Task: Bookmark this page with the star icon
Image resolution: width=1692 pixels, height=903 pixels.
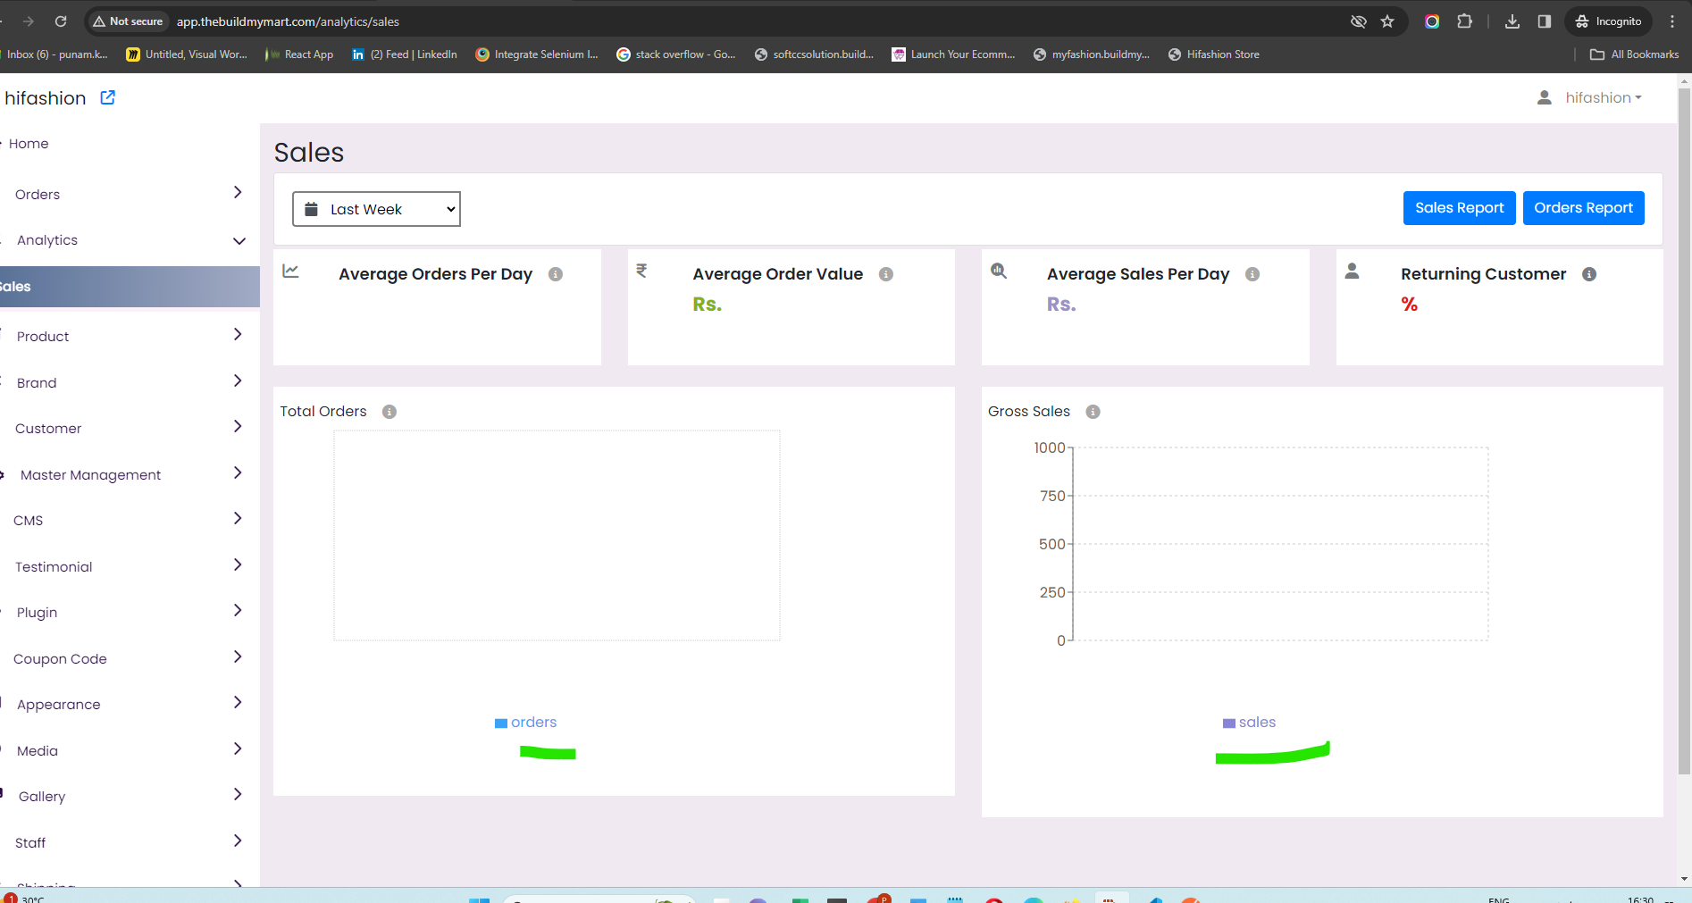Action: pyautogui.click(x=1387, y=21)
